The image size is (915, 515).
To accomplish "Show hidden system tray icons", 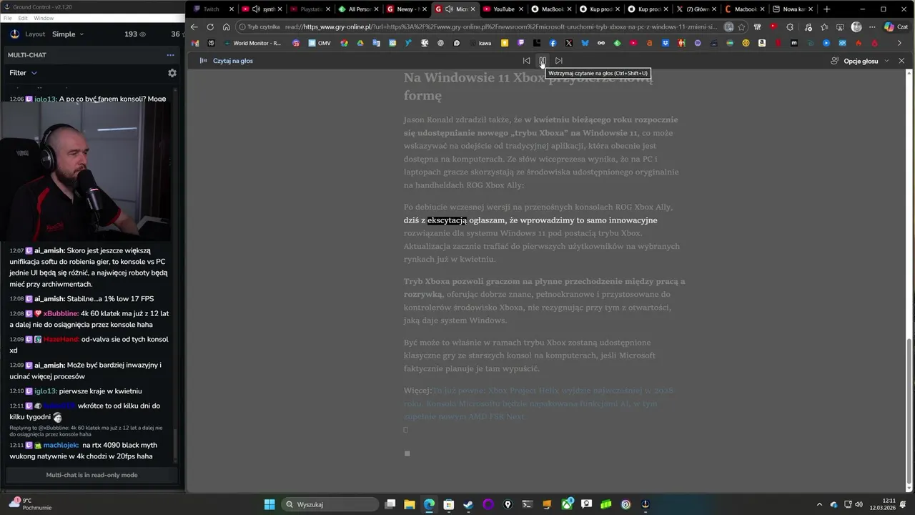I will pyautogui.click(x=821, y=504).
